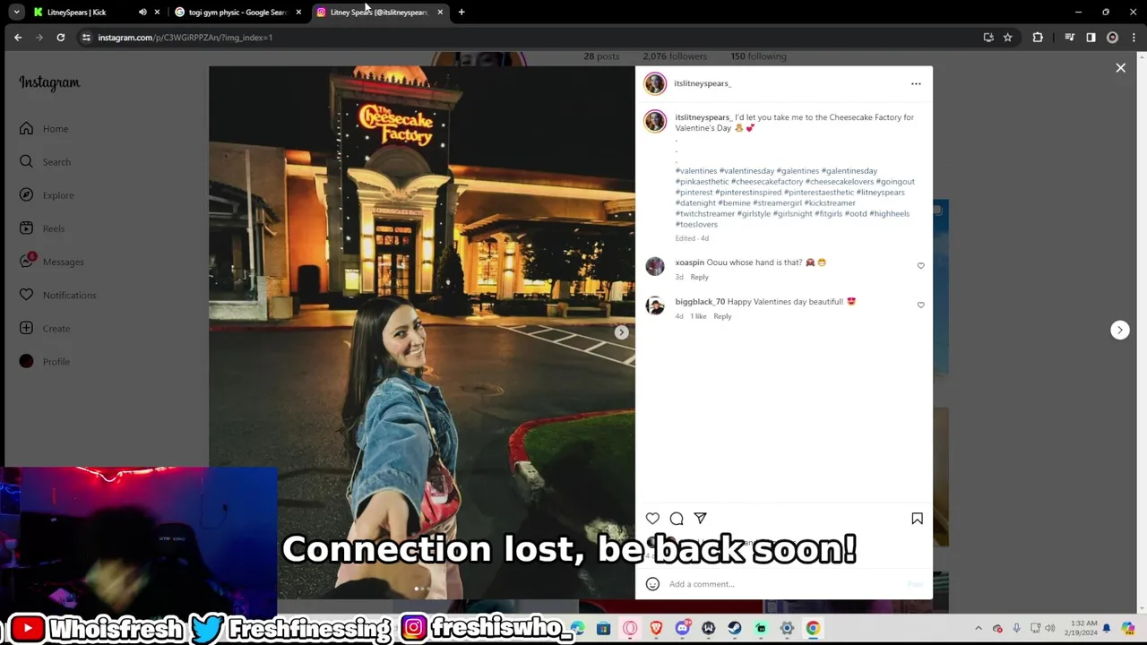Save the post with the bookmark icon

tap(917, 518)
